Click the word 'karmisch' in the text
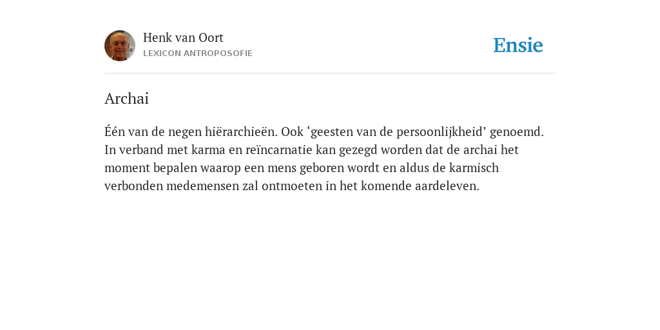 pos(474,168)
